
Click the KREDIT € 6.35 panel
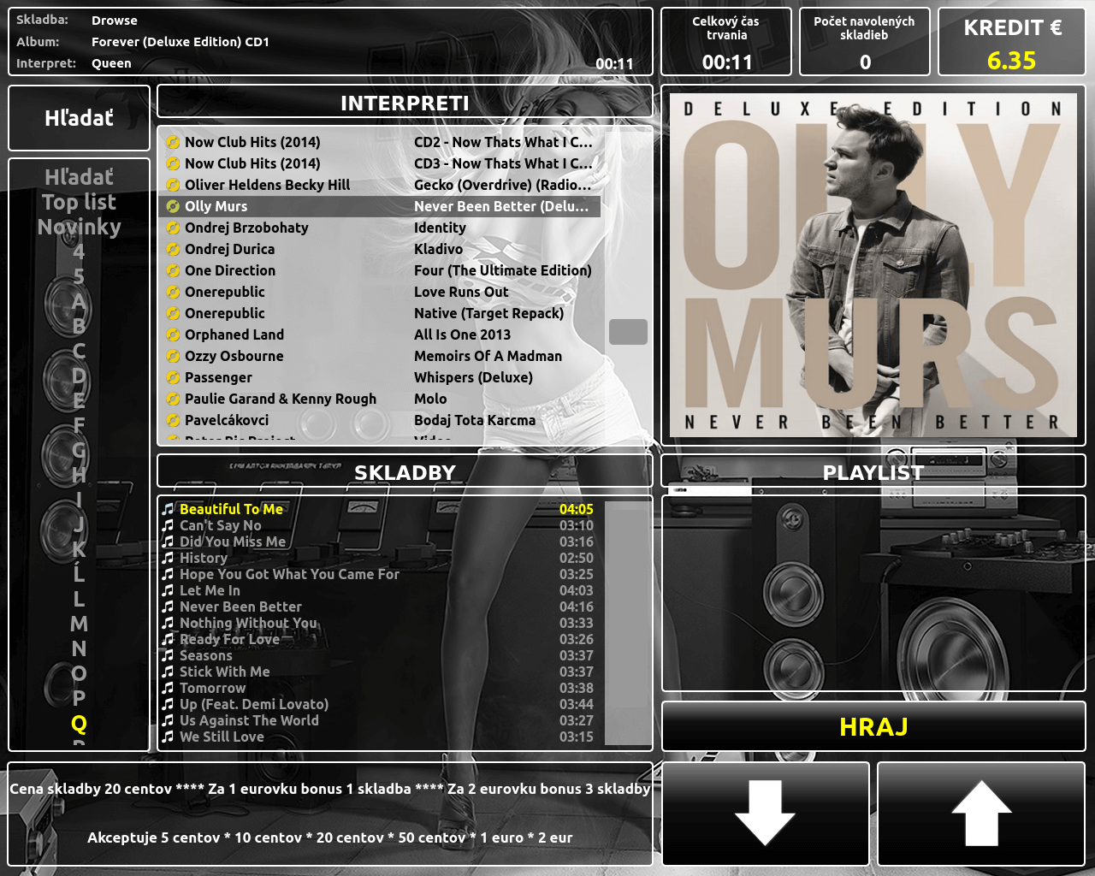coord(1011,42)
